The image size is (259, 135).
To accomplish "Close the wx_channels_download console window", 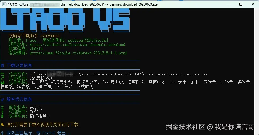I will (x=253, y=4).
